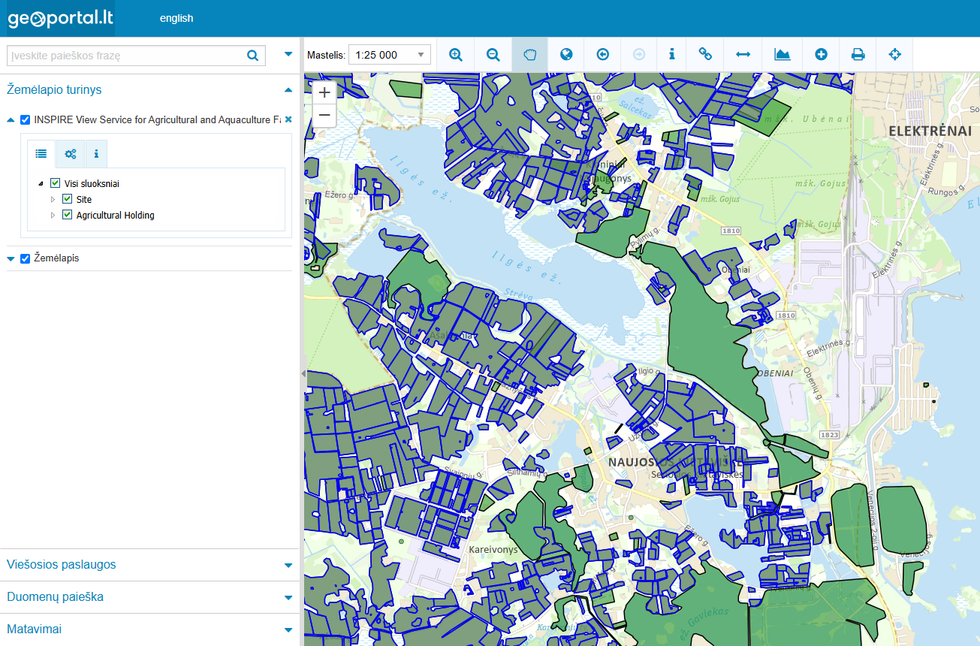Open the Mastelis scale dropdown

[x=389, y=55]
